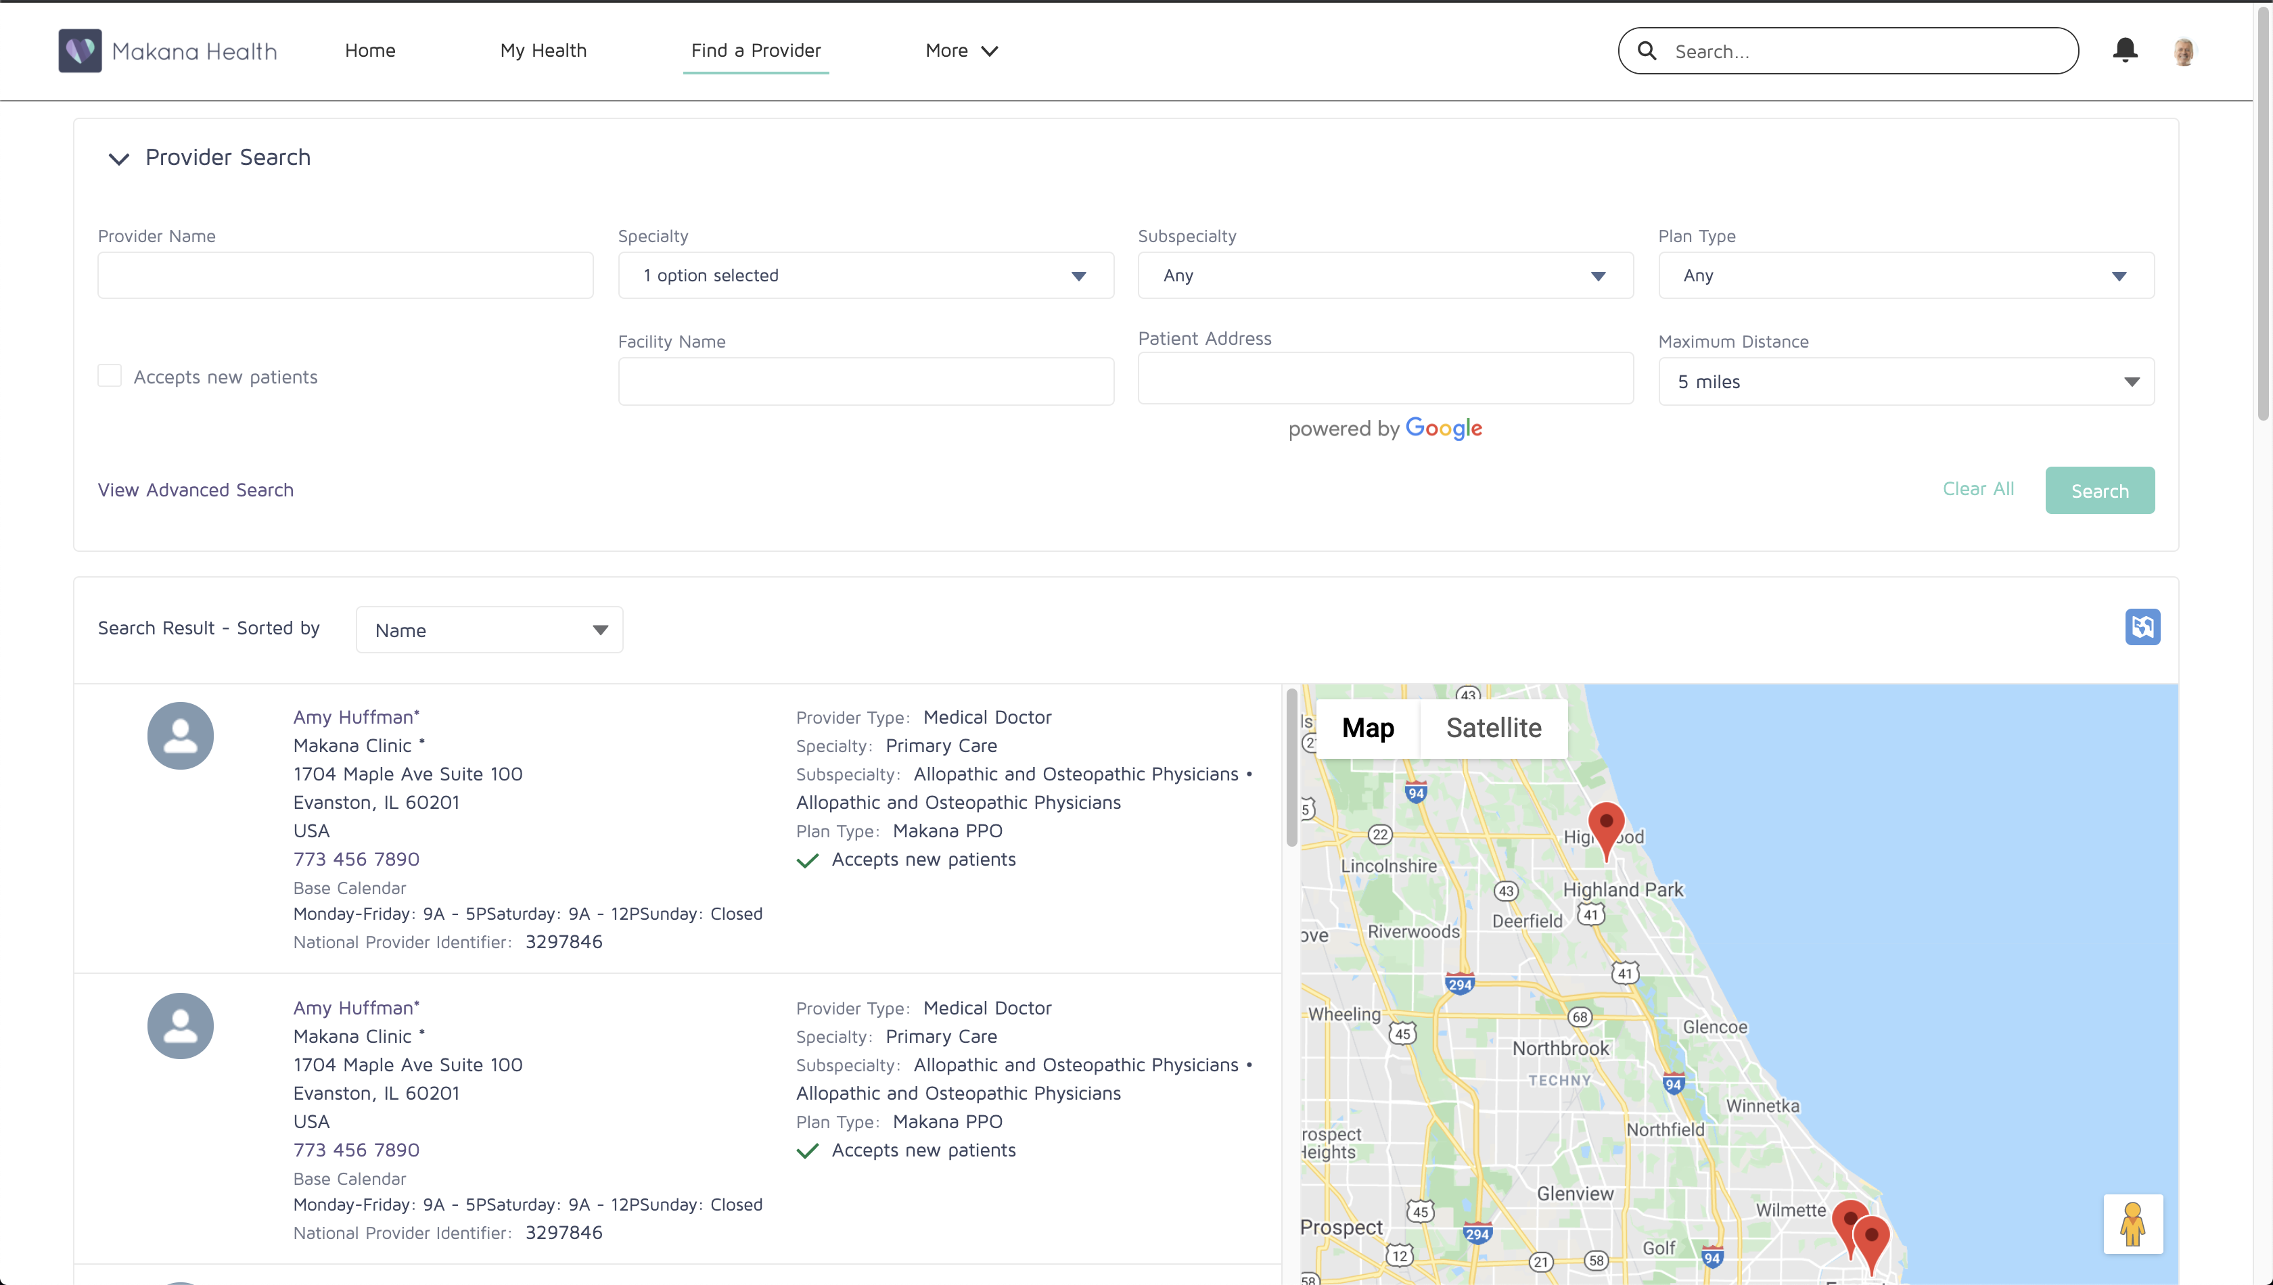Image resolution: width=2273 pixels, height=1285 pixels.
Task: Open the Maximum Distance dropdown
Action: tap(1906, 381)
